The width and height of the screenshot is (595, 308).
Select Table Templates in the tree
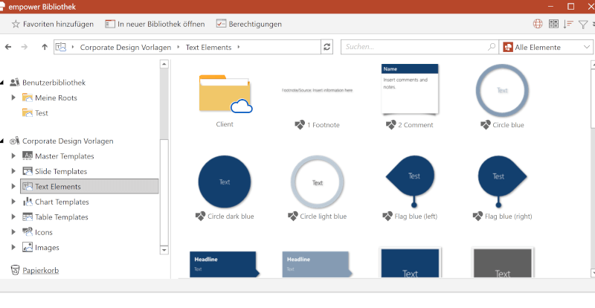62,216
